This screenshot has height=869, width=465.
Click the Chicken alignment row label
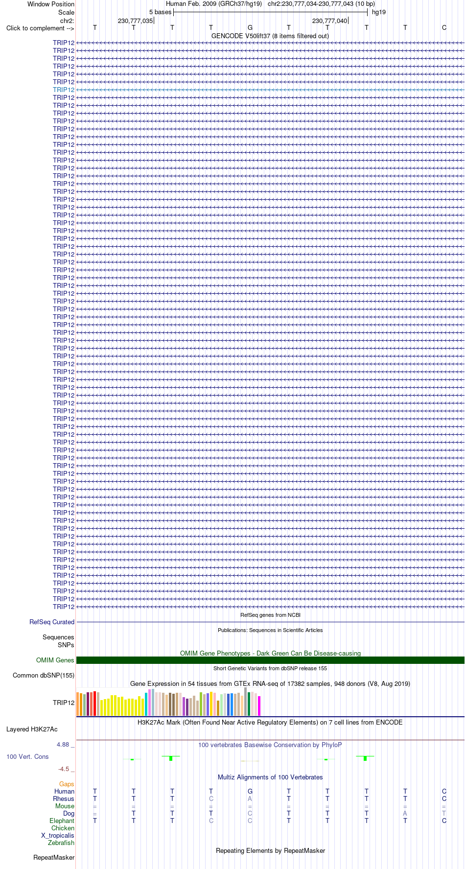pos(63,828)
